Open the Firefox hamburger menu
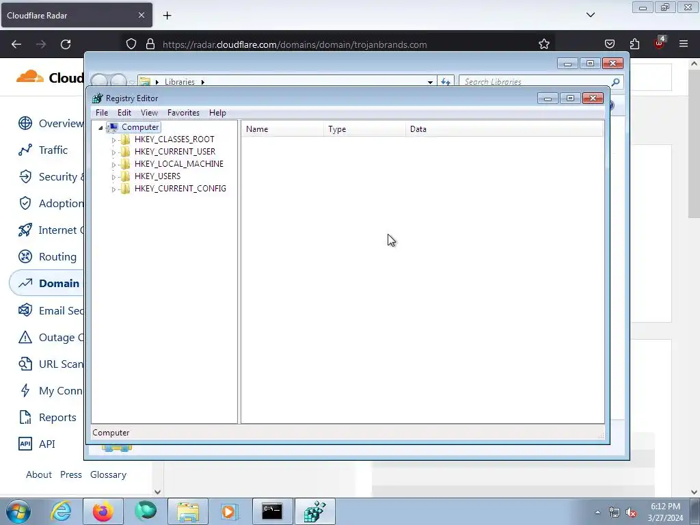 click(684, 44)
